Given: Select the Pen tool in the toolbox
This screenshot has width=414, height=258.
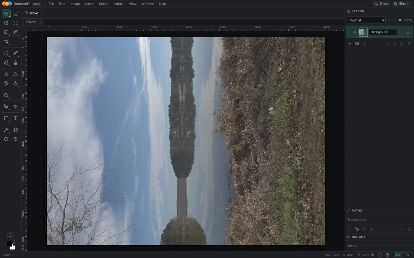Looking at the screenshot, I should tap(6, 107).
